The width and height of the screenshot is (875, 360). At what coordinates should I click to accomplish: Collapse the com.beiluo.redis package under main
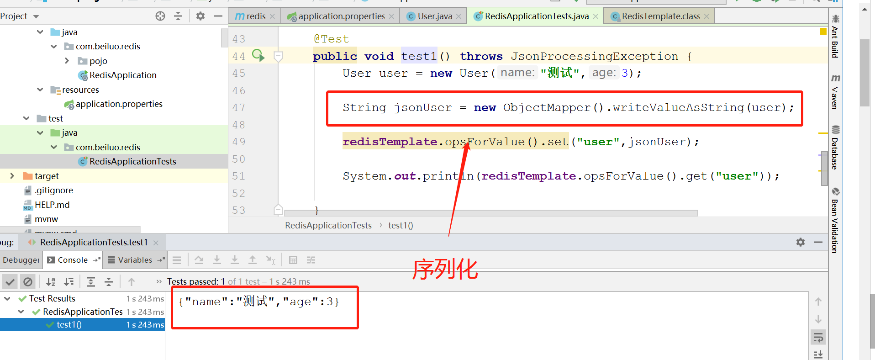(54, 46)
